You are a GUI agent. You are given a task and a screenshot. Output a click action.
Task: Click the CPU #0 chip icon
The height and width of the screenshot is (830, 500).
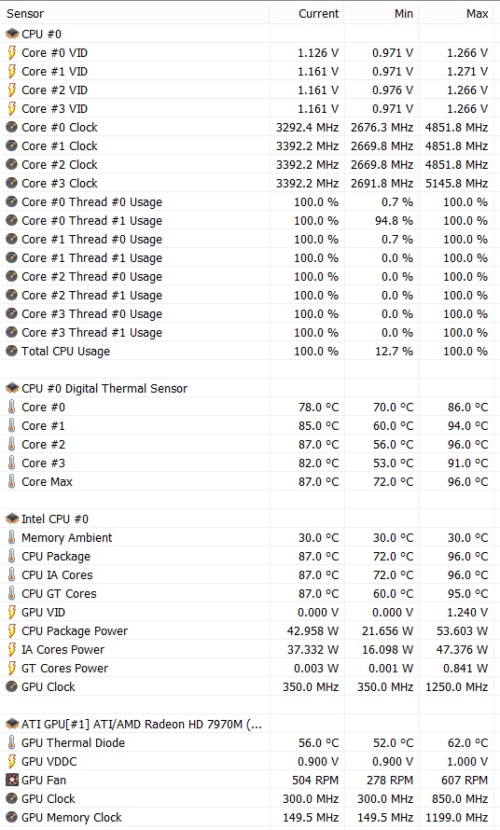(11, 35)
